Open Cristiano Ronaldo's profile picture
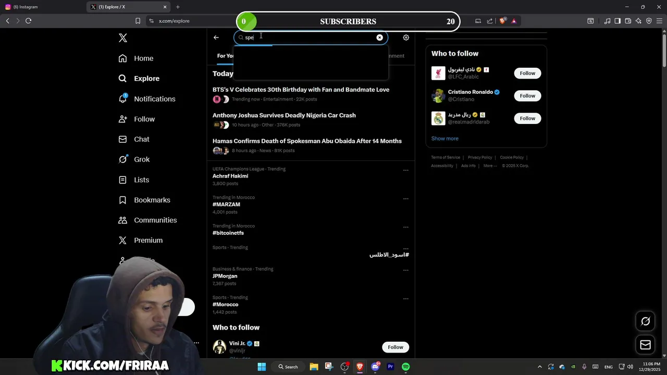This screenshot has height=375, width=667. click(438, 96)
